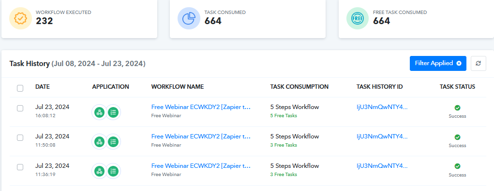Open the Free Webinar workflow link in the 16:08:12 row

[x=201, y=107]
